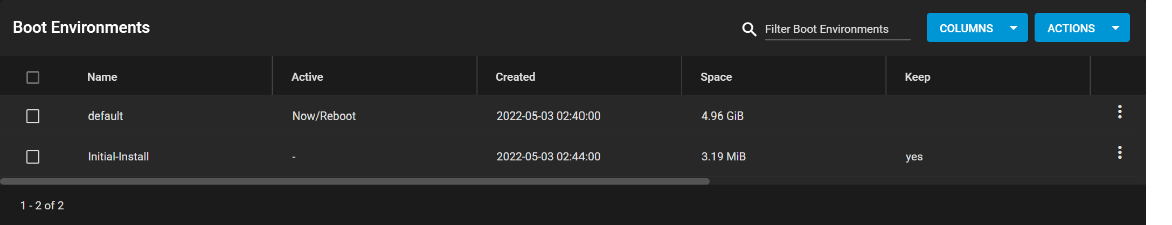Sort by the Created column header
Viewport: 1172px width, 225px height.
[515, 77]
